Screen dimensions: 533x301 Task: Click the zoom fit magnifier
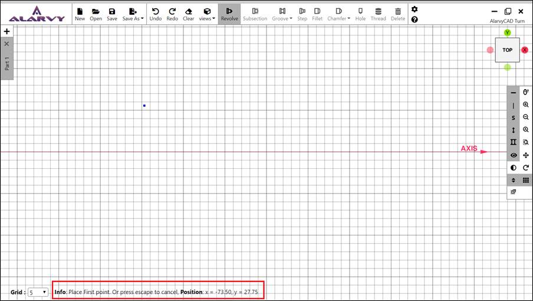tap(526, 130)
